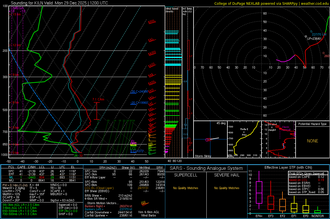Select the MU parcel row
Viewport: 330px width, 219px height.
[42, 180]
